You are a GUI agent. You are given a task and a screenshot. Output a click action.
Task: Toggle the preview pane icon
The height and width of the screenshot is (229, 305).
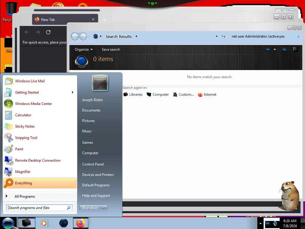(284, 49)
